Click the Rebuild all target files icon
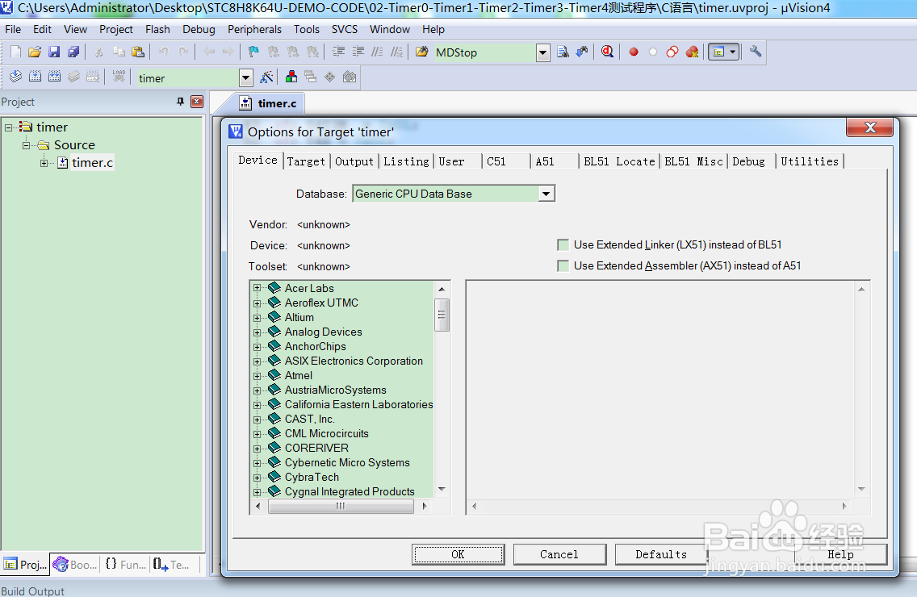This screenshot has height=597, width=917. [x=54, y=77]
